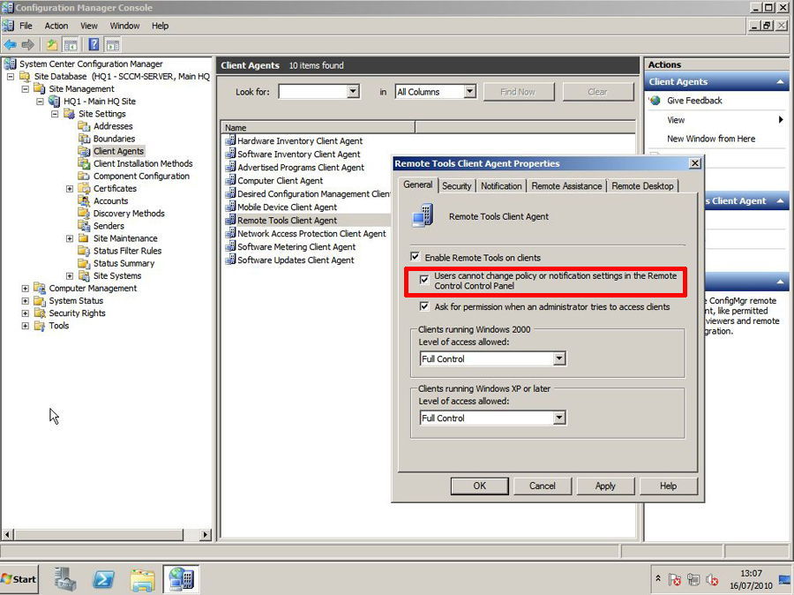Image resolution: width=794 pixels, height=595 pixels.
Task: Click OK in the properties dialog
Action: (x=479, y=486)
